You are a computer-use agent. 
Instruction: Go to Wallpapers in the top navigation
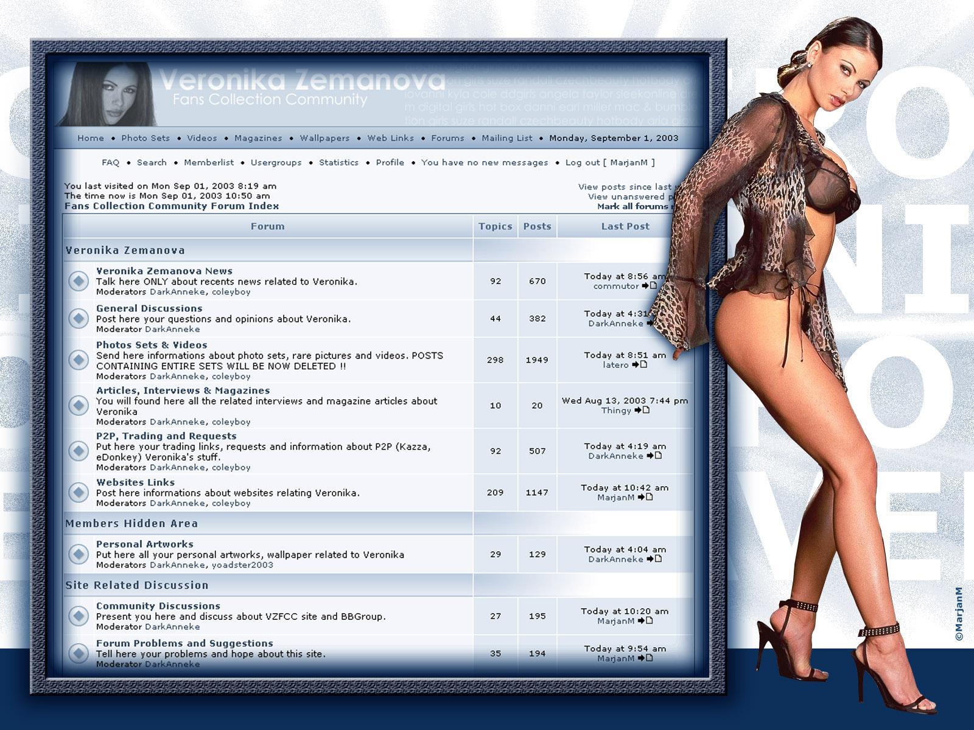tap(324, 138)
